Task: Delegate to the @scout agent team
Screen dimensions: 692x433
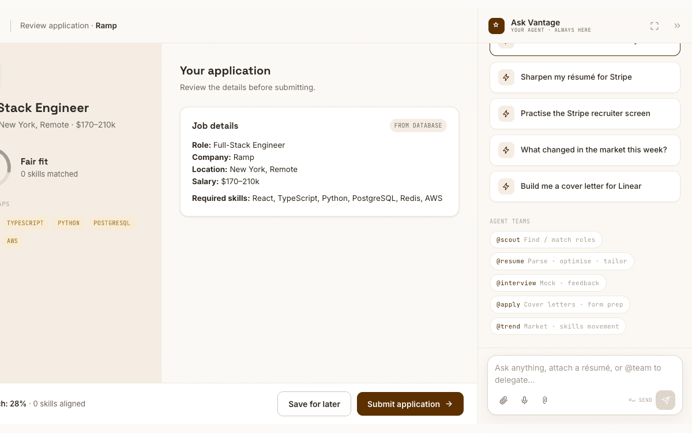Action: point(546,240)
